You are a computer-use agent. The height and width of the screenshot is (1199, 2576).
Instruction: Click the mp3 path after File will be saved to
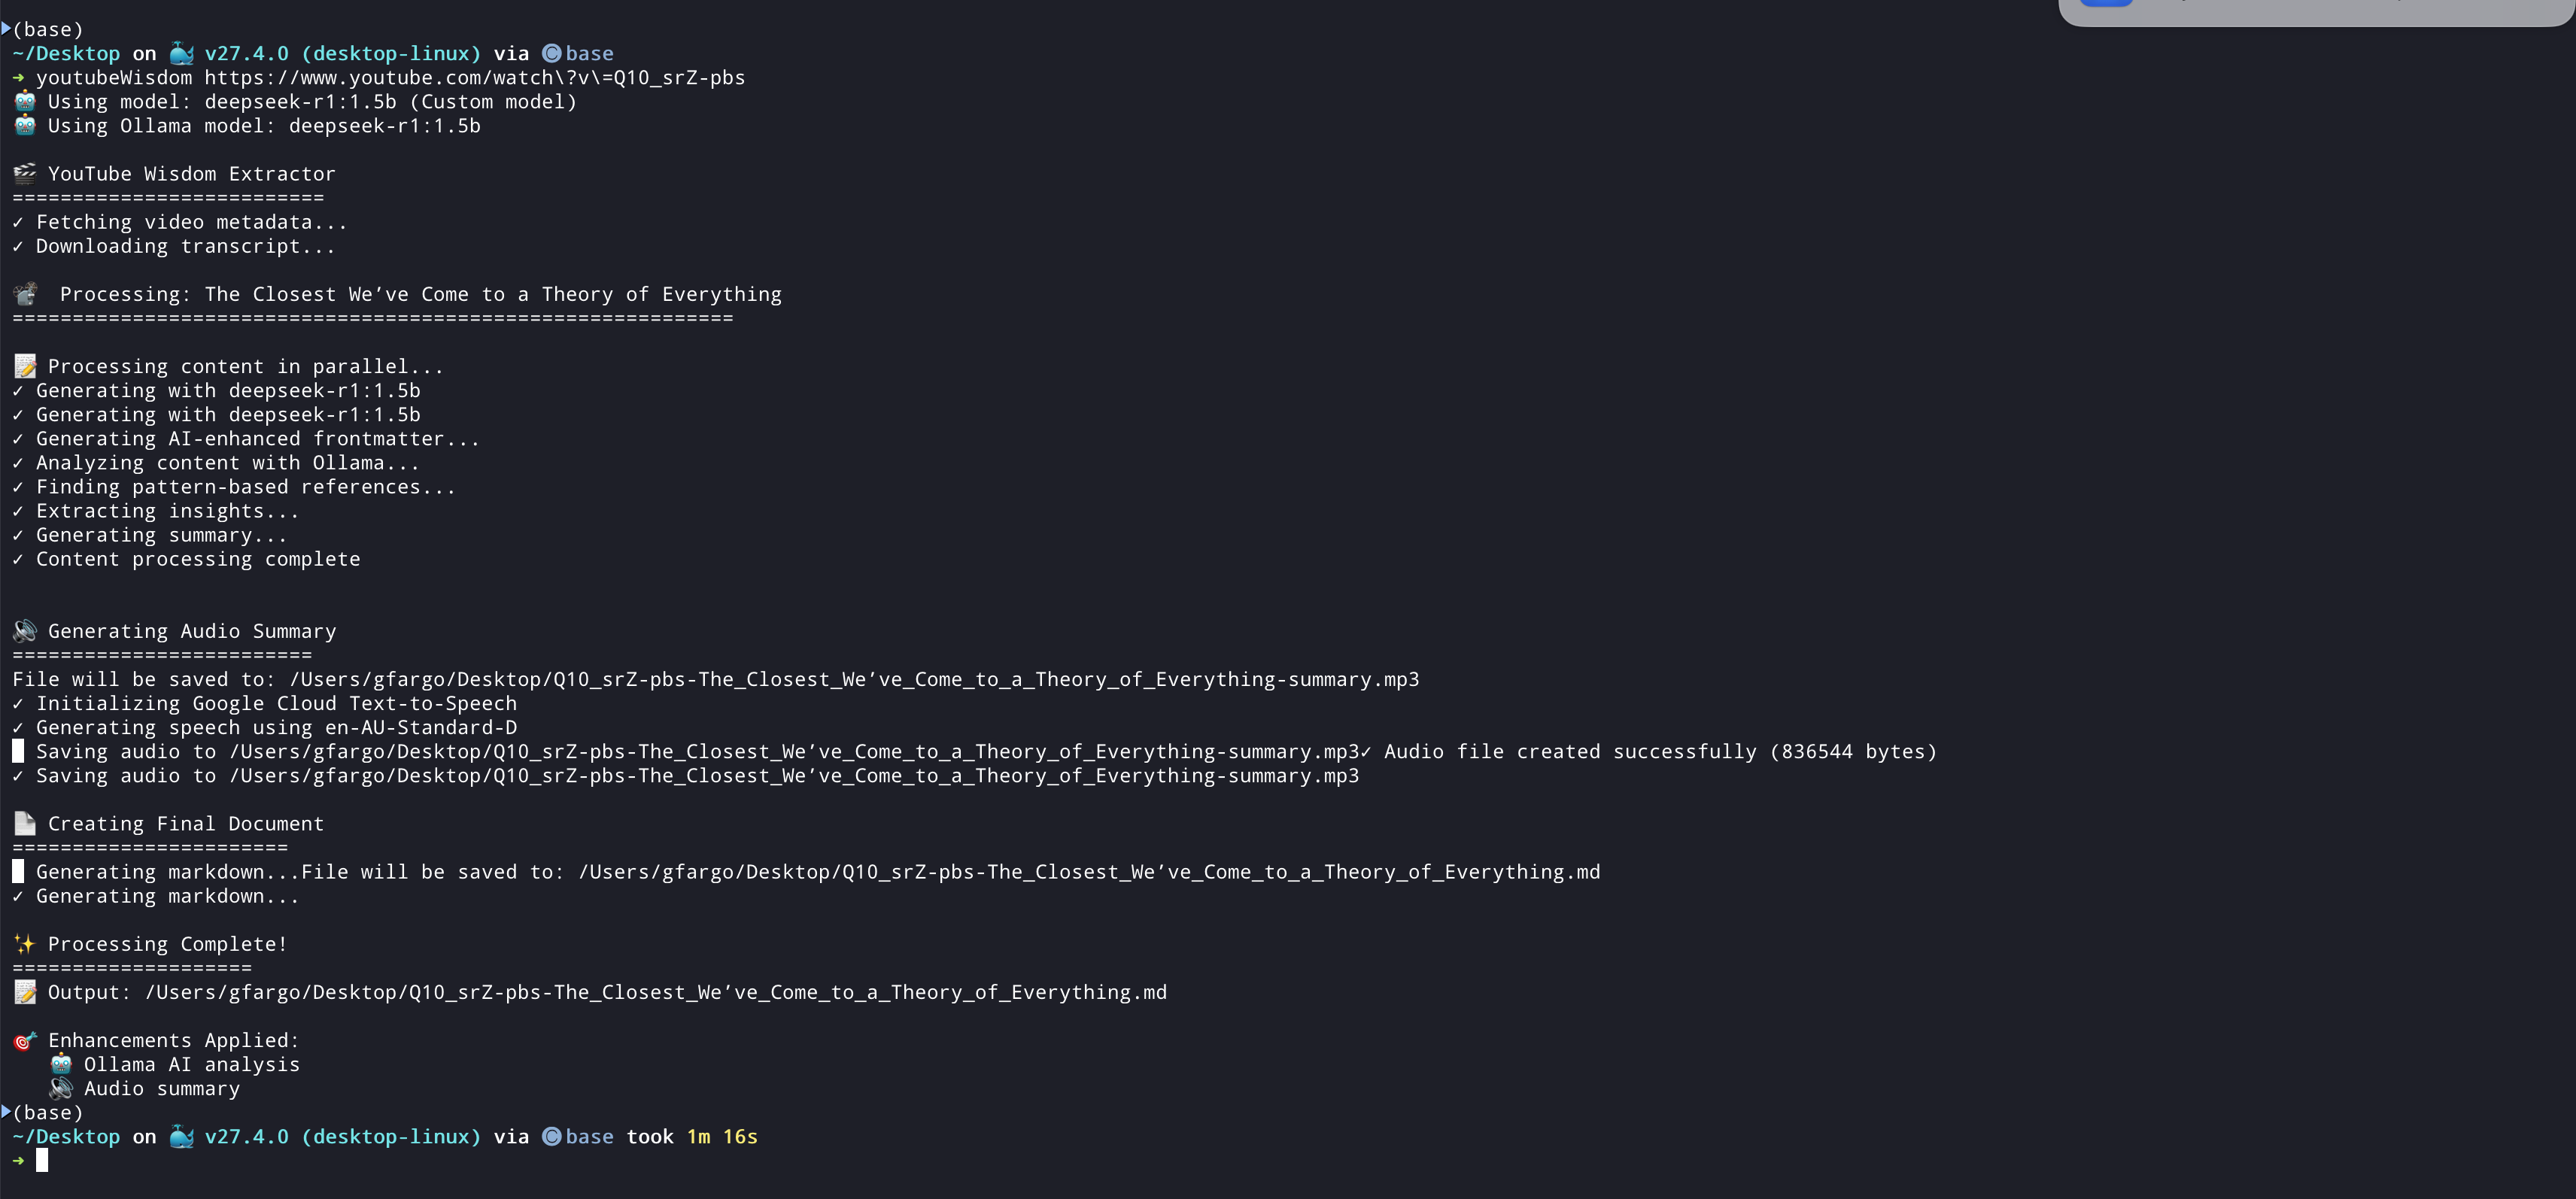tap(854, 679)
